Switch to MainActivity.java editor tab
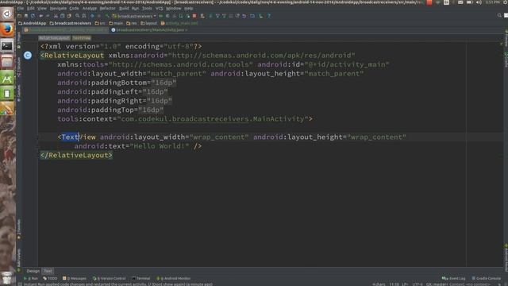The height and width of the screenshot is (286, 508). click(x=149, y=30)
